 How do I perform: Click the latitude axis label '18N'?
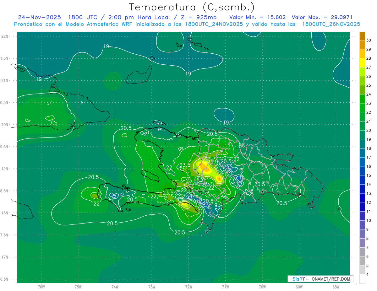(5, 213)
